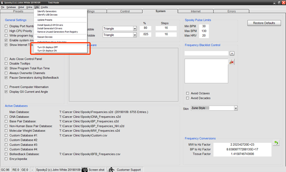Click the Screen shot camera icon
The height and width of the screenshot is (172, 286).
[85, 169]
